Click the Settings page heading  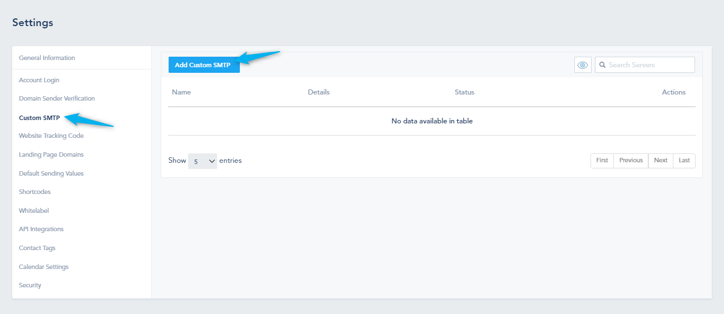(33, 23)
